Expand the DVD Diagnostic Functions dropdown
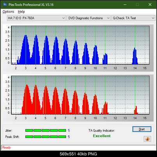The height and width of the screenshot is (157, 157). click(89, 18)
